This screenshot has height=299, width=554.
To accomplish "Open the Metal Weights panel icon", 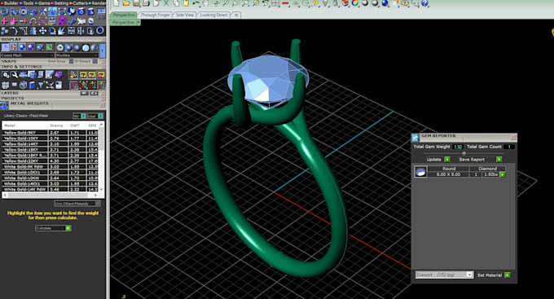I will (x=4, y=104).
